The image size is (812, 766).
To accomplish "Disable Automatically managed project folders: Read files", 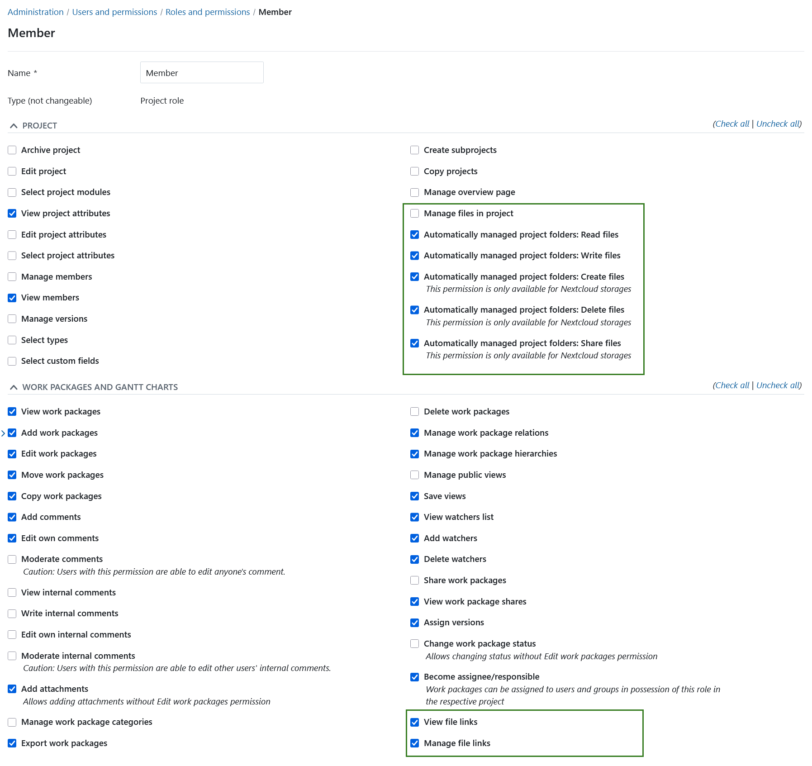I will [414, 234].
